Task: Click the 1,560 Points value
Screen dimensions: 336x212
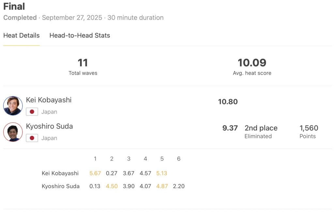Action: point(309,128)
